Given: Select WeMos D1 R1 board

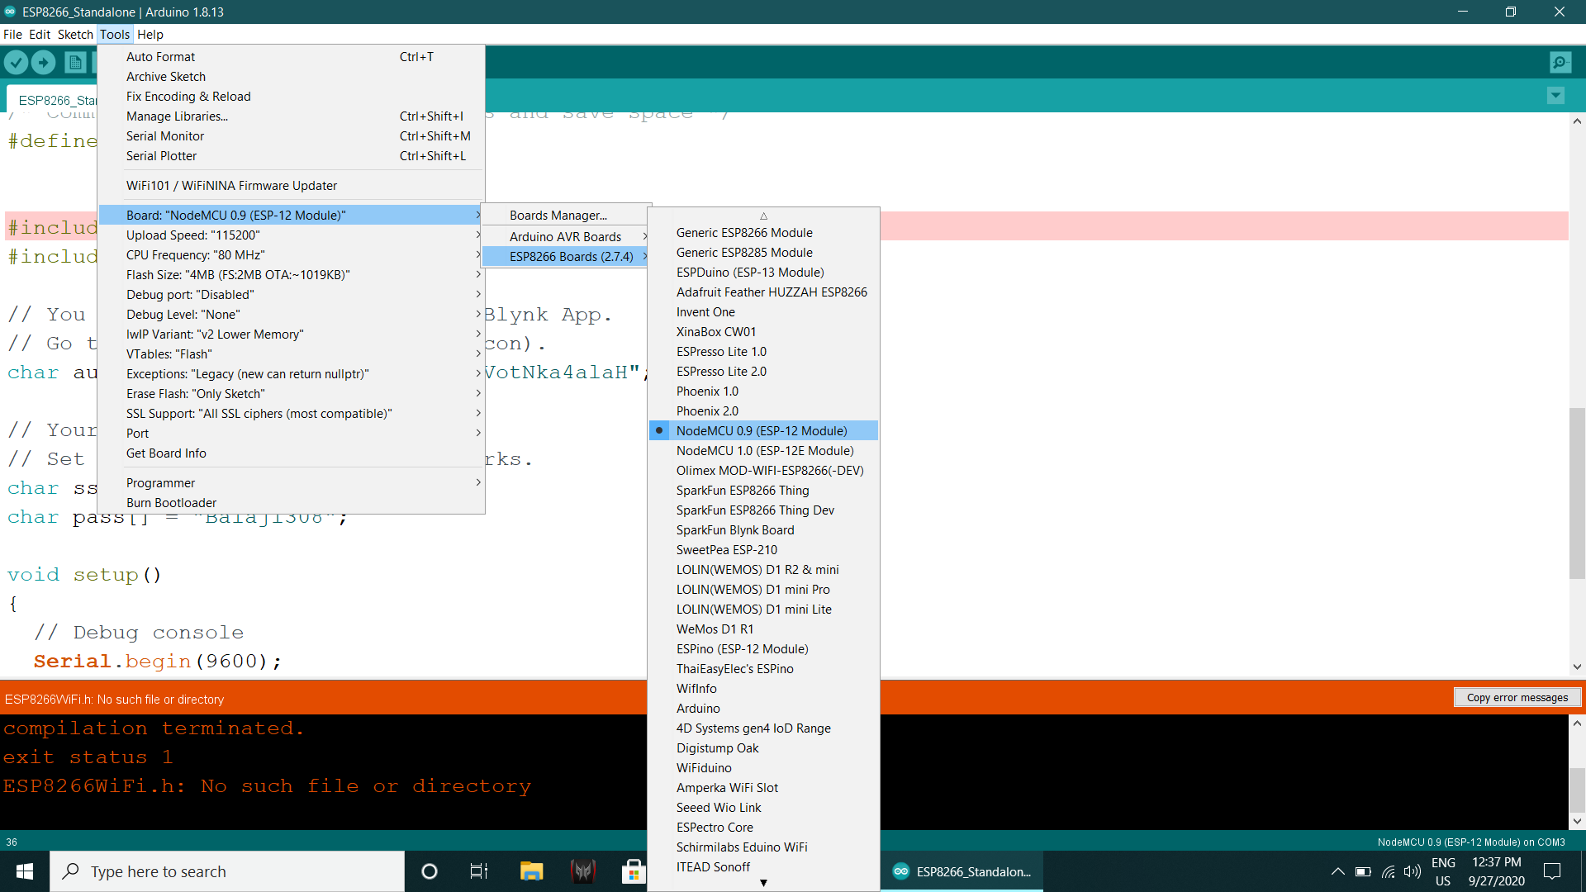Looking at the screenshot, I should 763,629.
